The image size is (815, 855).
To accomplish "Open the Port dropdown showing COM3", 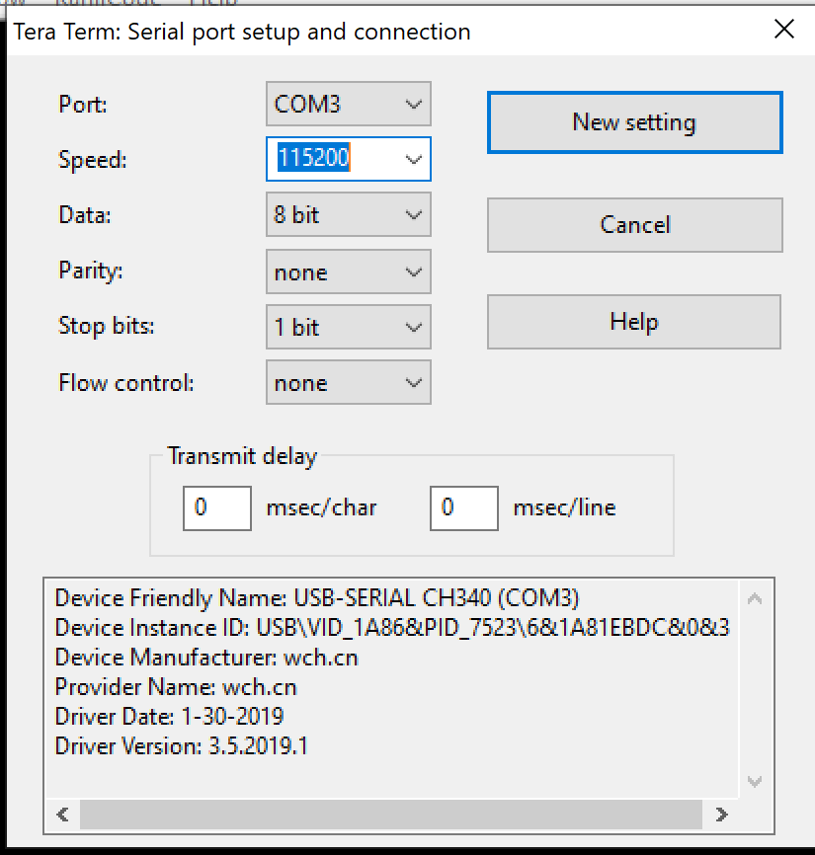I will click(x=348, y=104).
